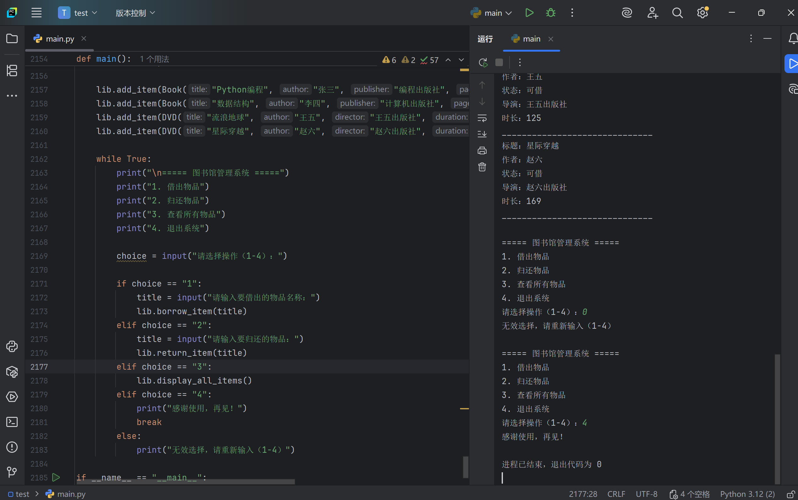798x500 pixels.
Task: Click the 'break' statement at line 2181
Action: 149,422
